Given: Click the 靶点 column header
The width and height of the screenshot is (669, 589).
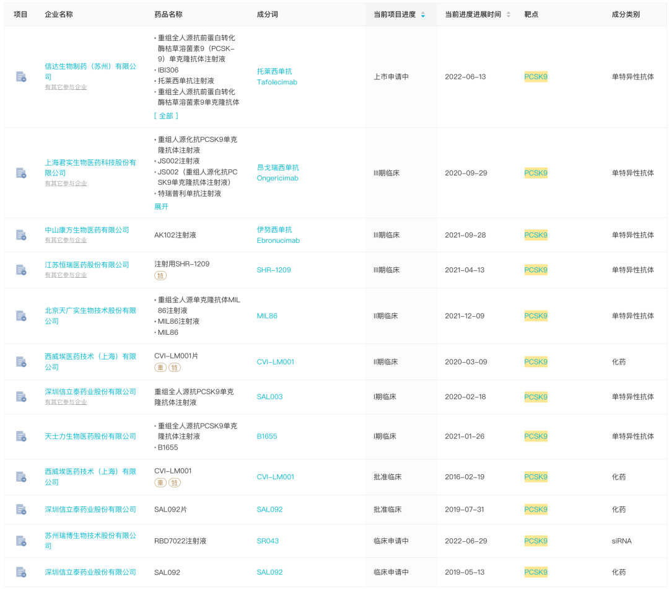Looking at the screenshot, I should 531,14.
